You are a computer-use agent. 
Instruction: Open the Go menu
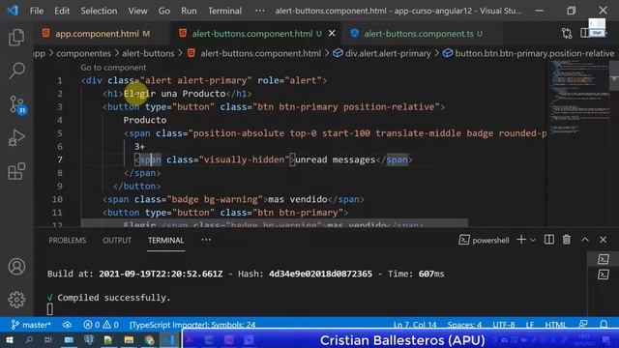tap(164, 11)
